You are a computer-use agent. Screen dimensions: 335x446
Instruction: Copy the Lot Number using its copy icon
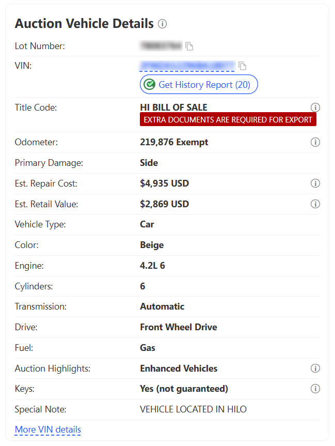pos(189,47)
